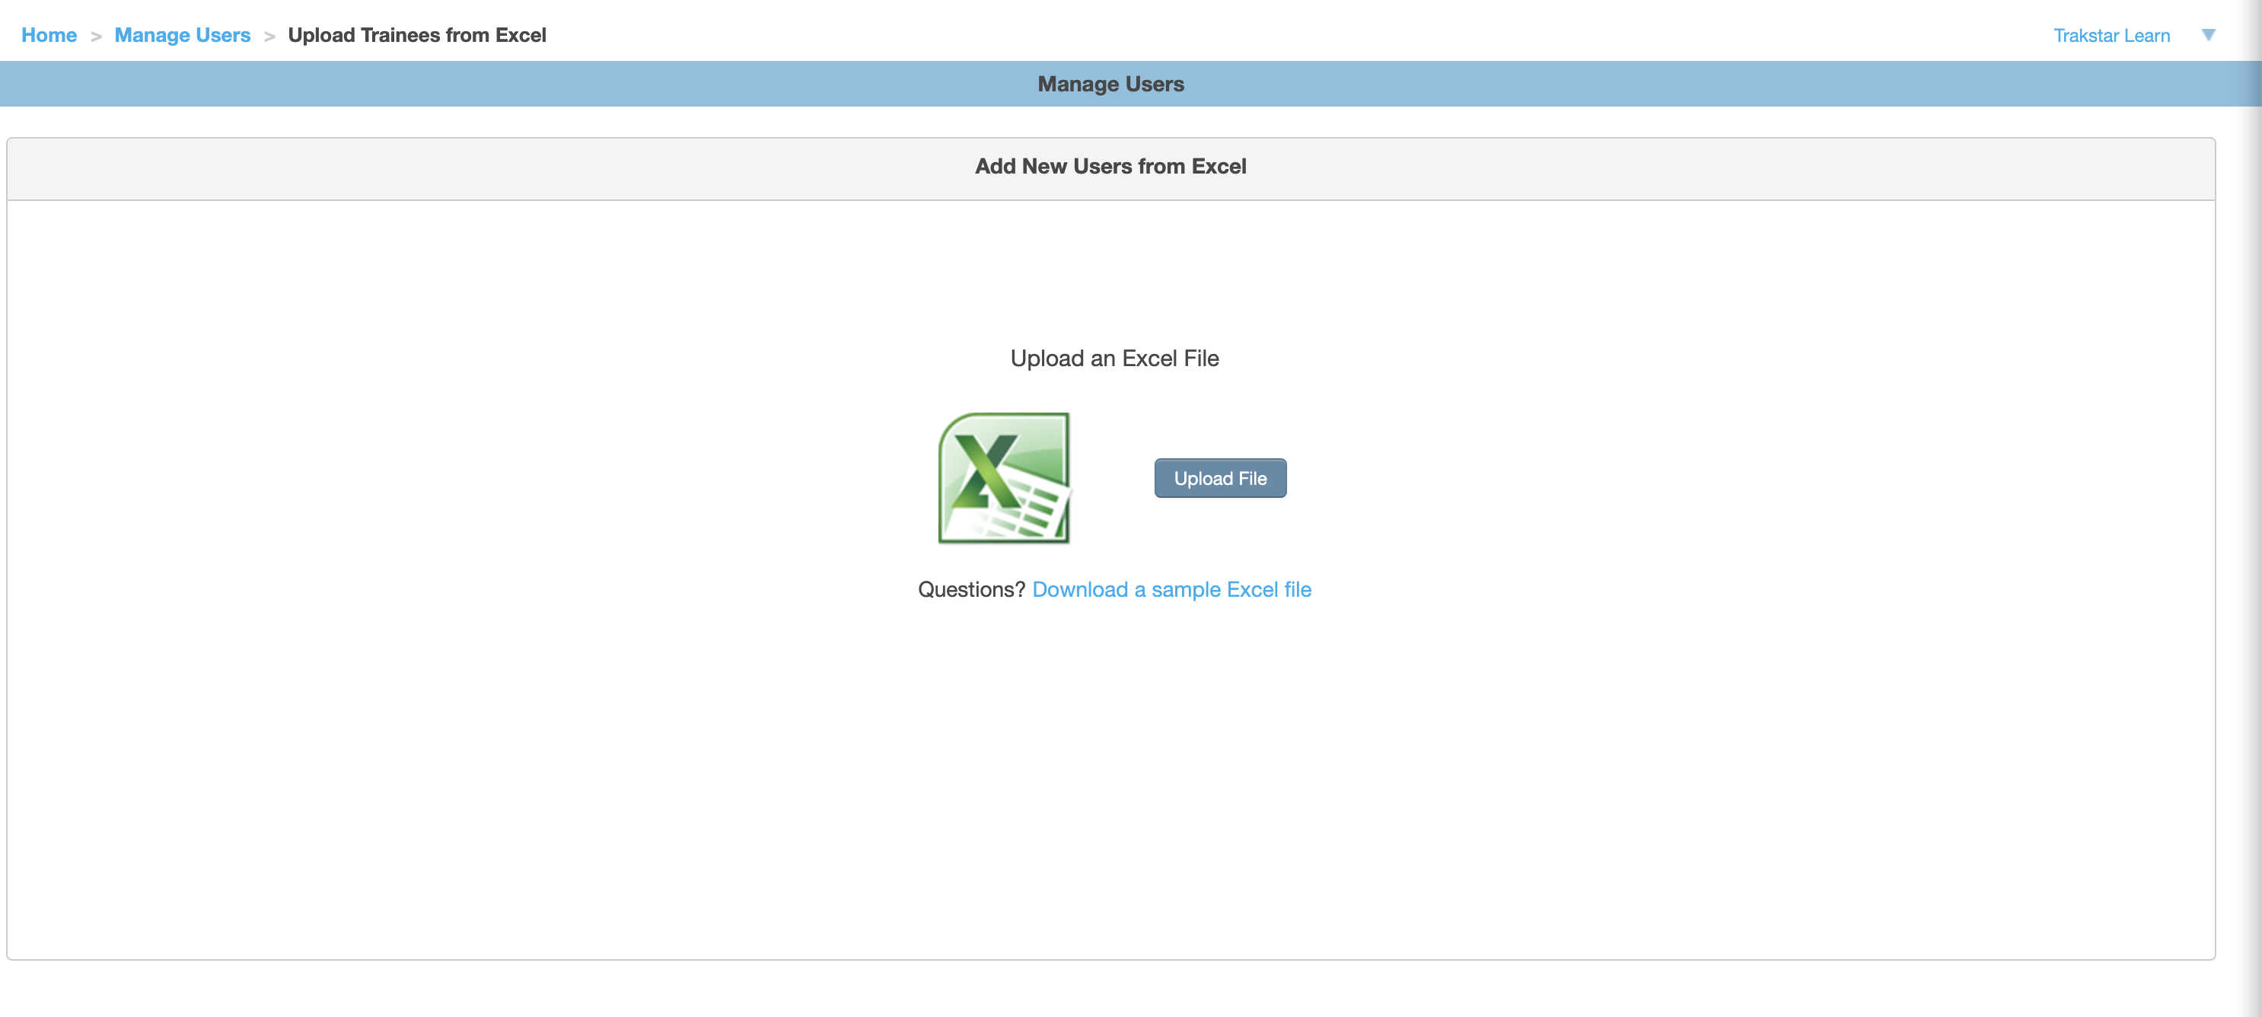
Task: Go to Home in the breadcrumb
Action: point(49,35)
